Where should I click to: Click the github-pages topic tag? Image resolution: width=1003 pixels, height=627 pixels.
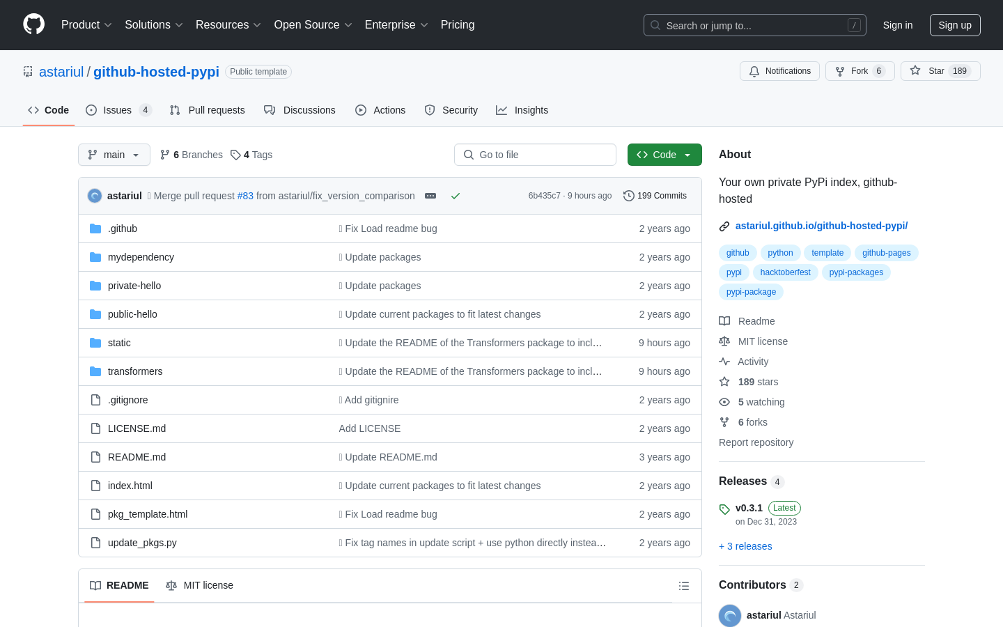click(886, 253)
